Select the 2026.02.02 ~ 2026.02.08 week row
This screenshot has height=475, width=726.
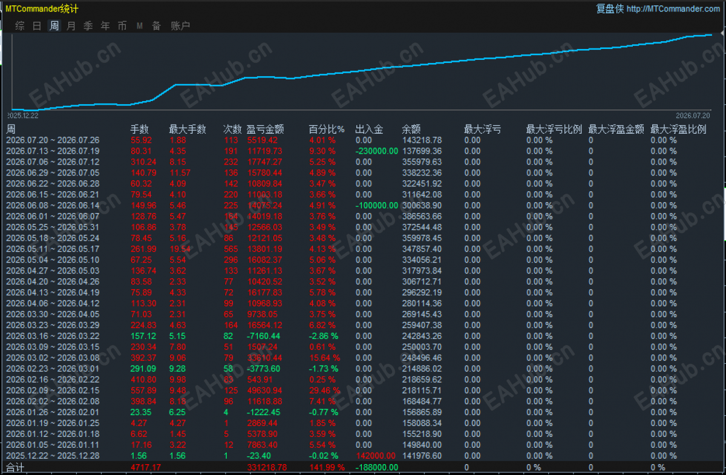coord(363,401)
